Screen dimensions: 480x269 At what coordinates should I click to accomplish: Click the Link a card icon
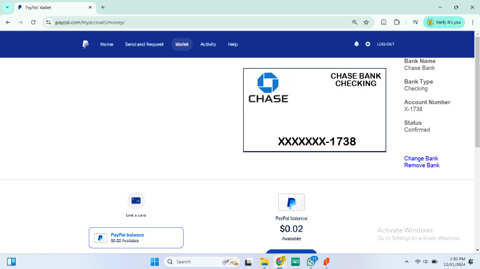click(136, 201)
